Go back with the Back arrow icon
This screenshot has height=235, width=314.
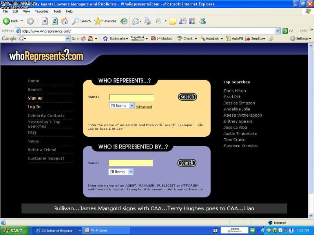point(6,21)
